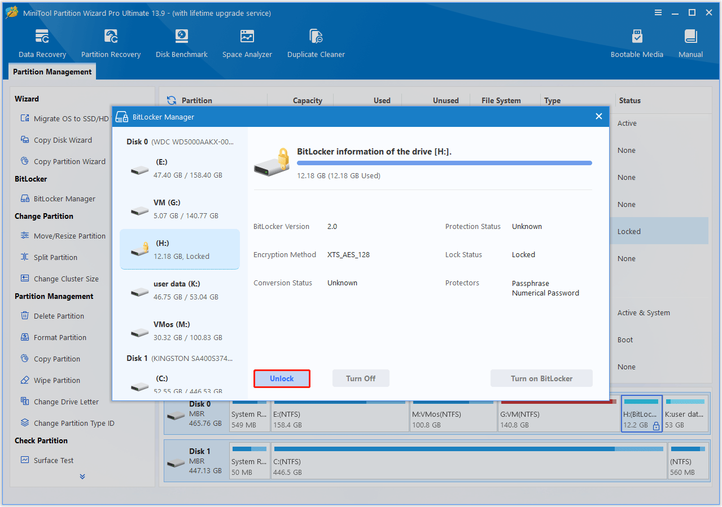Open Space Analyzer

[247, 44]
